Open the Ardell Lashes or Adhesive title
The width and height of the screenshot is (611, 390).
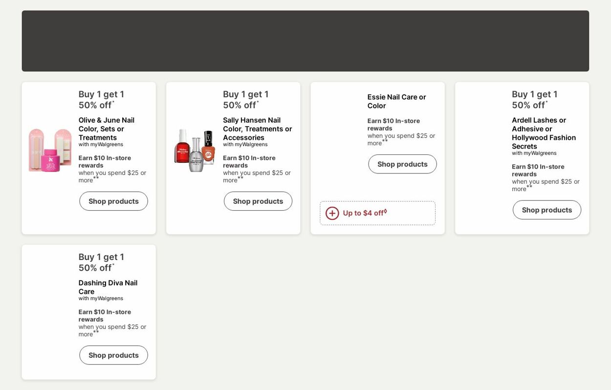click(x=544, y=133)
